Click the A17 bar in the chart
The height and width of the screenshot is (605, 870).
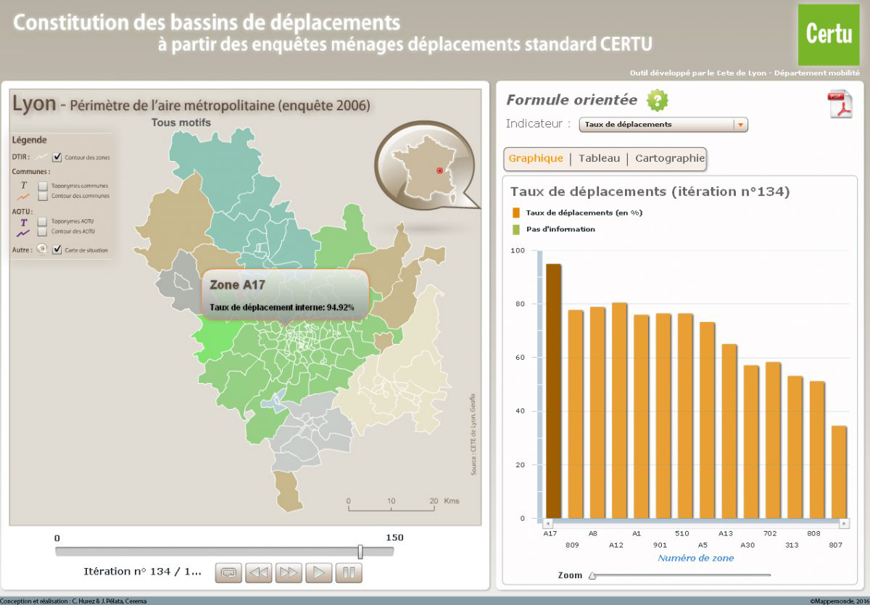pyautogui.click(x=553, y=392)
